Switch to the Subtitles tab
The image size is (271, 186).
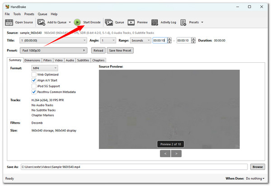[83, 60]
